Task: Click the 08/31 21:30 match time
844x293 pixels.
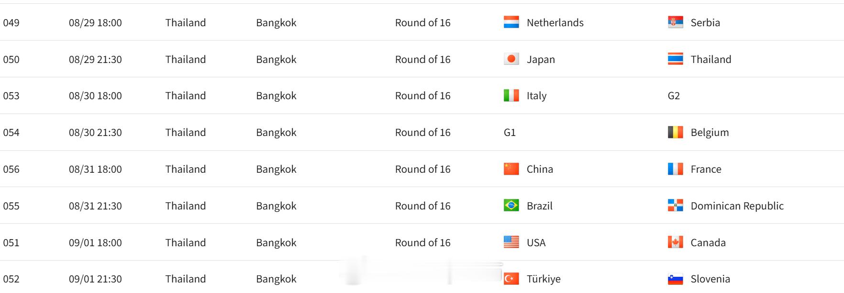Action: [95, 206]
